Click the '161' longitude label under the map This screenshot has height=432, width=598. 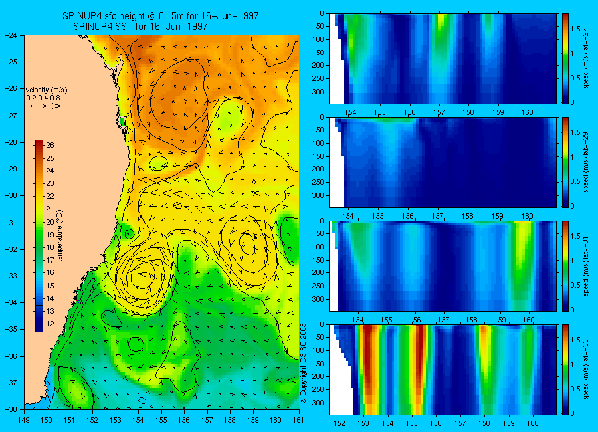[x=298, y=420]
